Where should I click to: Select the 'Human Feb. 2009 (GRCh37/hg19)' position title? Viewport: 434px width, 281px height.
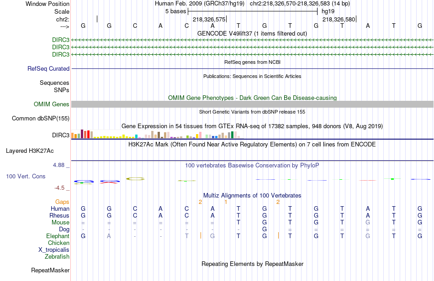tap(200, 4)
